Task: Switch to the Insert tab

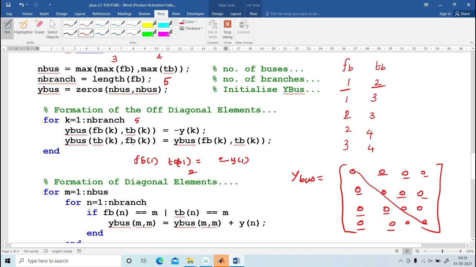Action: click(x=44, y=14)
